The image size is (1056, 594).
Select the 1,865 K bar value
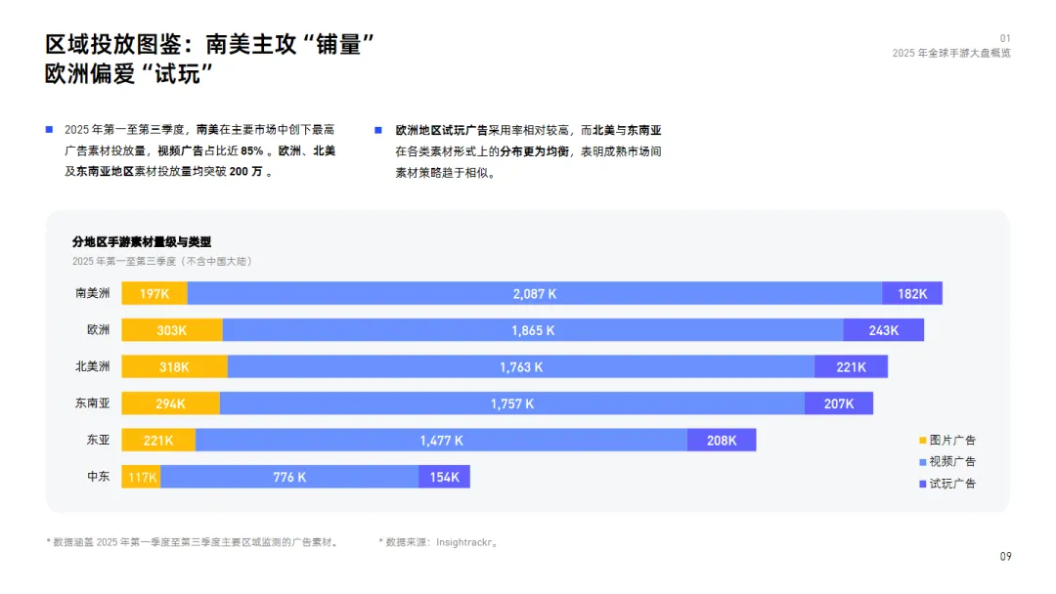click(x=533, y=330)
